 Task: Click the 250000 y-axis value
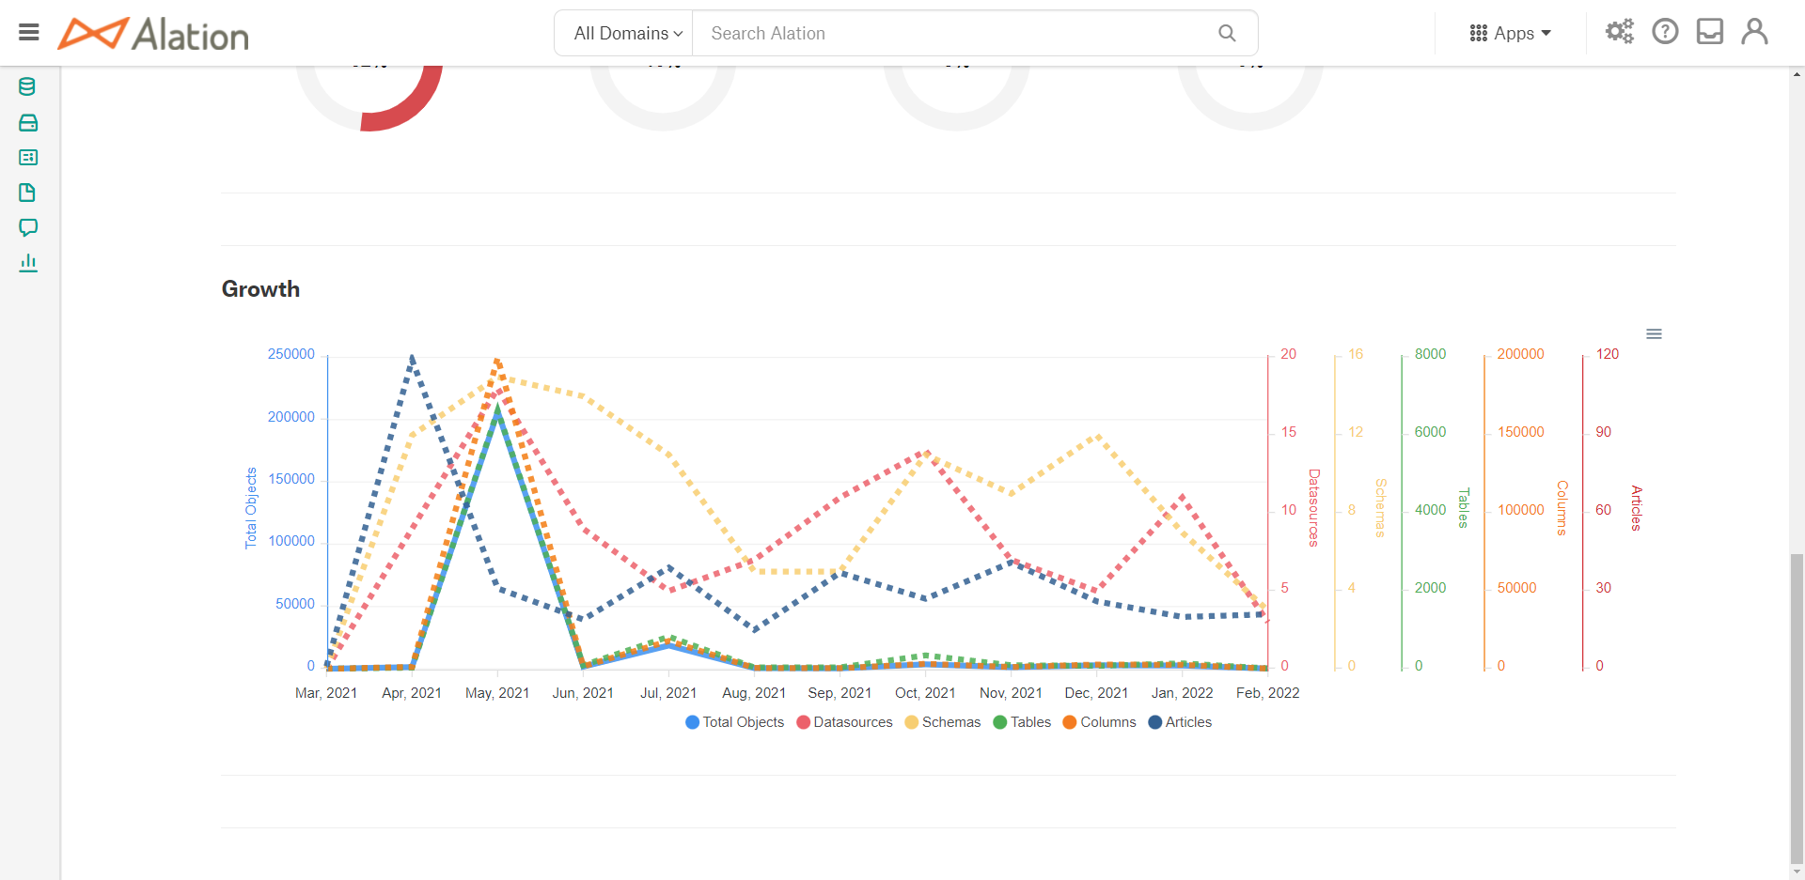(291, 354)
